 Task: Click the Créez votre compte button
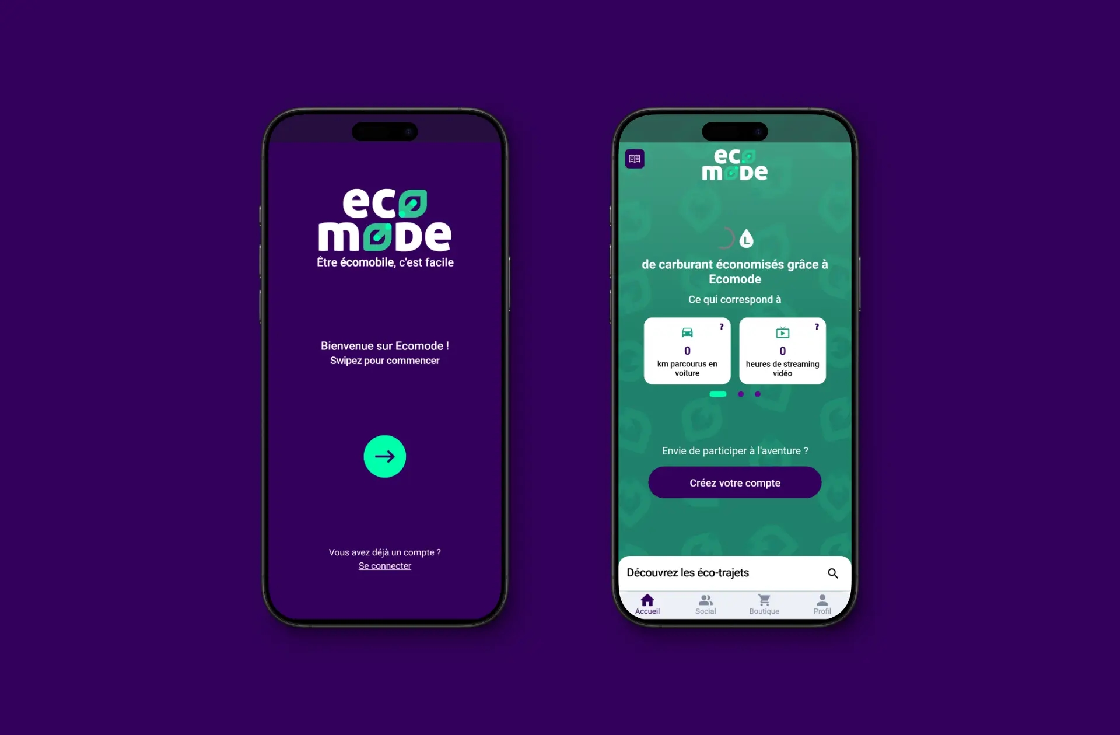tap(734, 482)
